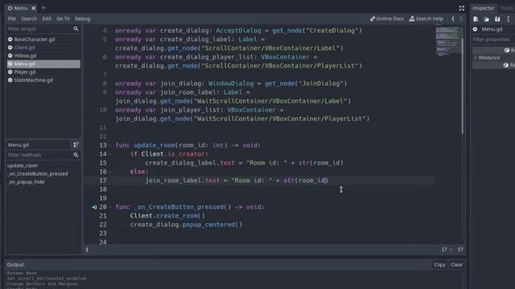Click the editor vertical scrollbar

pos(463,86)
